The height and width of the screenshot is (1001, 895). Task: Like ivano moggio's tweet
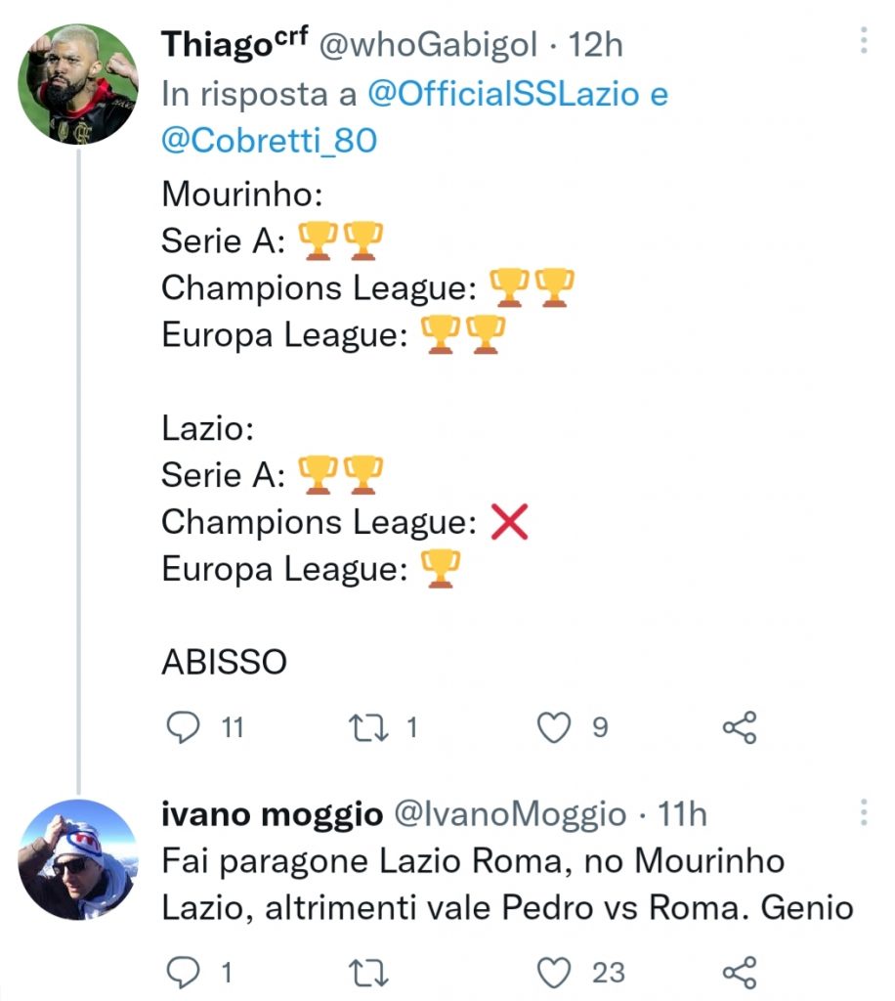[x=555, y=973]
